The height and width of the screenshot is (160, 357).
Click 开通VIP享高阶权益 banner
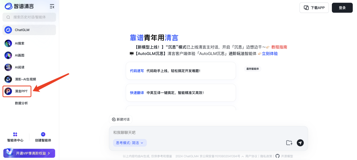click(x=29, y=153)
